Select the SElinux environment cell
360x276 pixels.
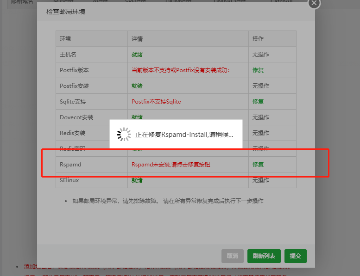coord(92,180)
